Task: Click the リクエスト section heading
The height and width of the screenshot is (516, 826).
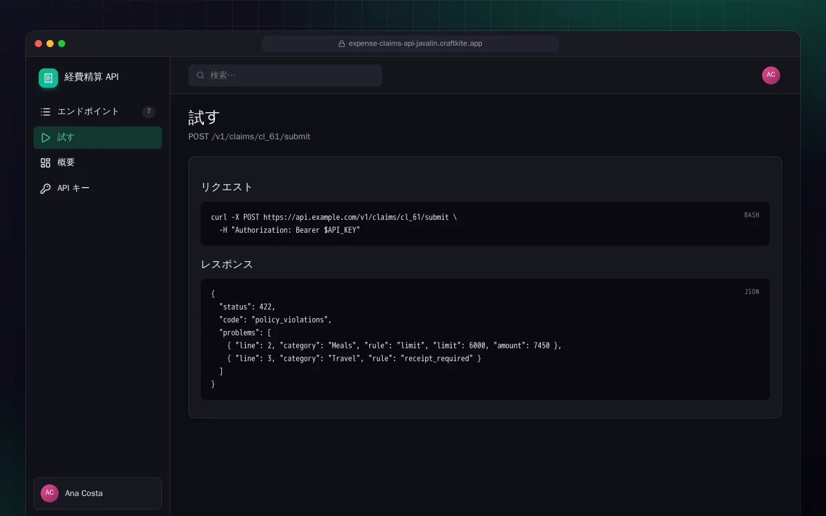Action: point(227,187)
